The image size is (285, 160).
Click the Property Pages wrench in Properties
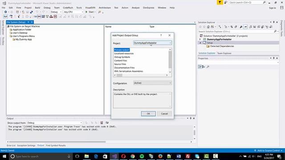208,67
